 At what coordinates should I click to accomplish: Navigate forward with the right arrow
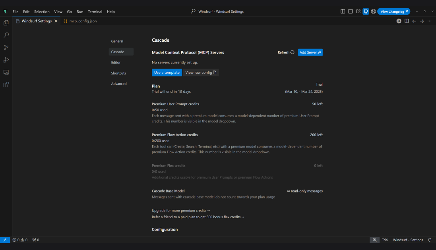coord(422,21)
